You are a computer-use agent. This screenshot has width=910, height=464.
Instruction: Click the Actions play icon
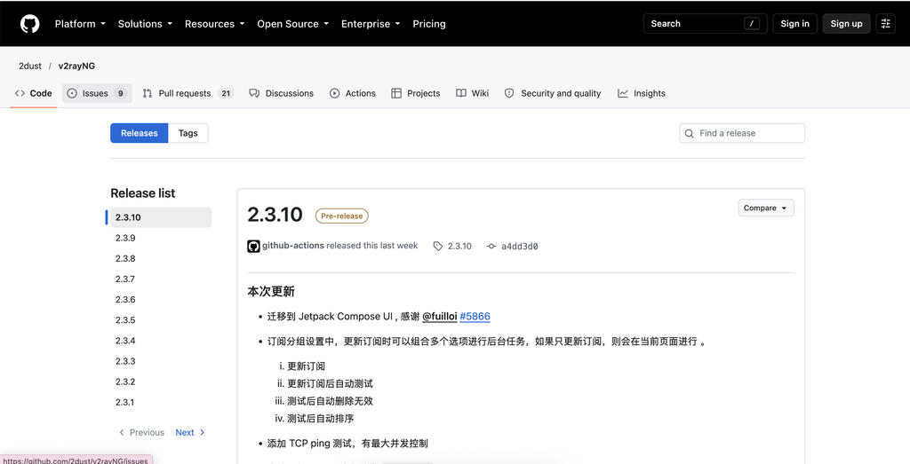(x=335, y=93)
